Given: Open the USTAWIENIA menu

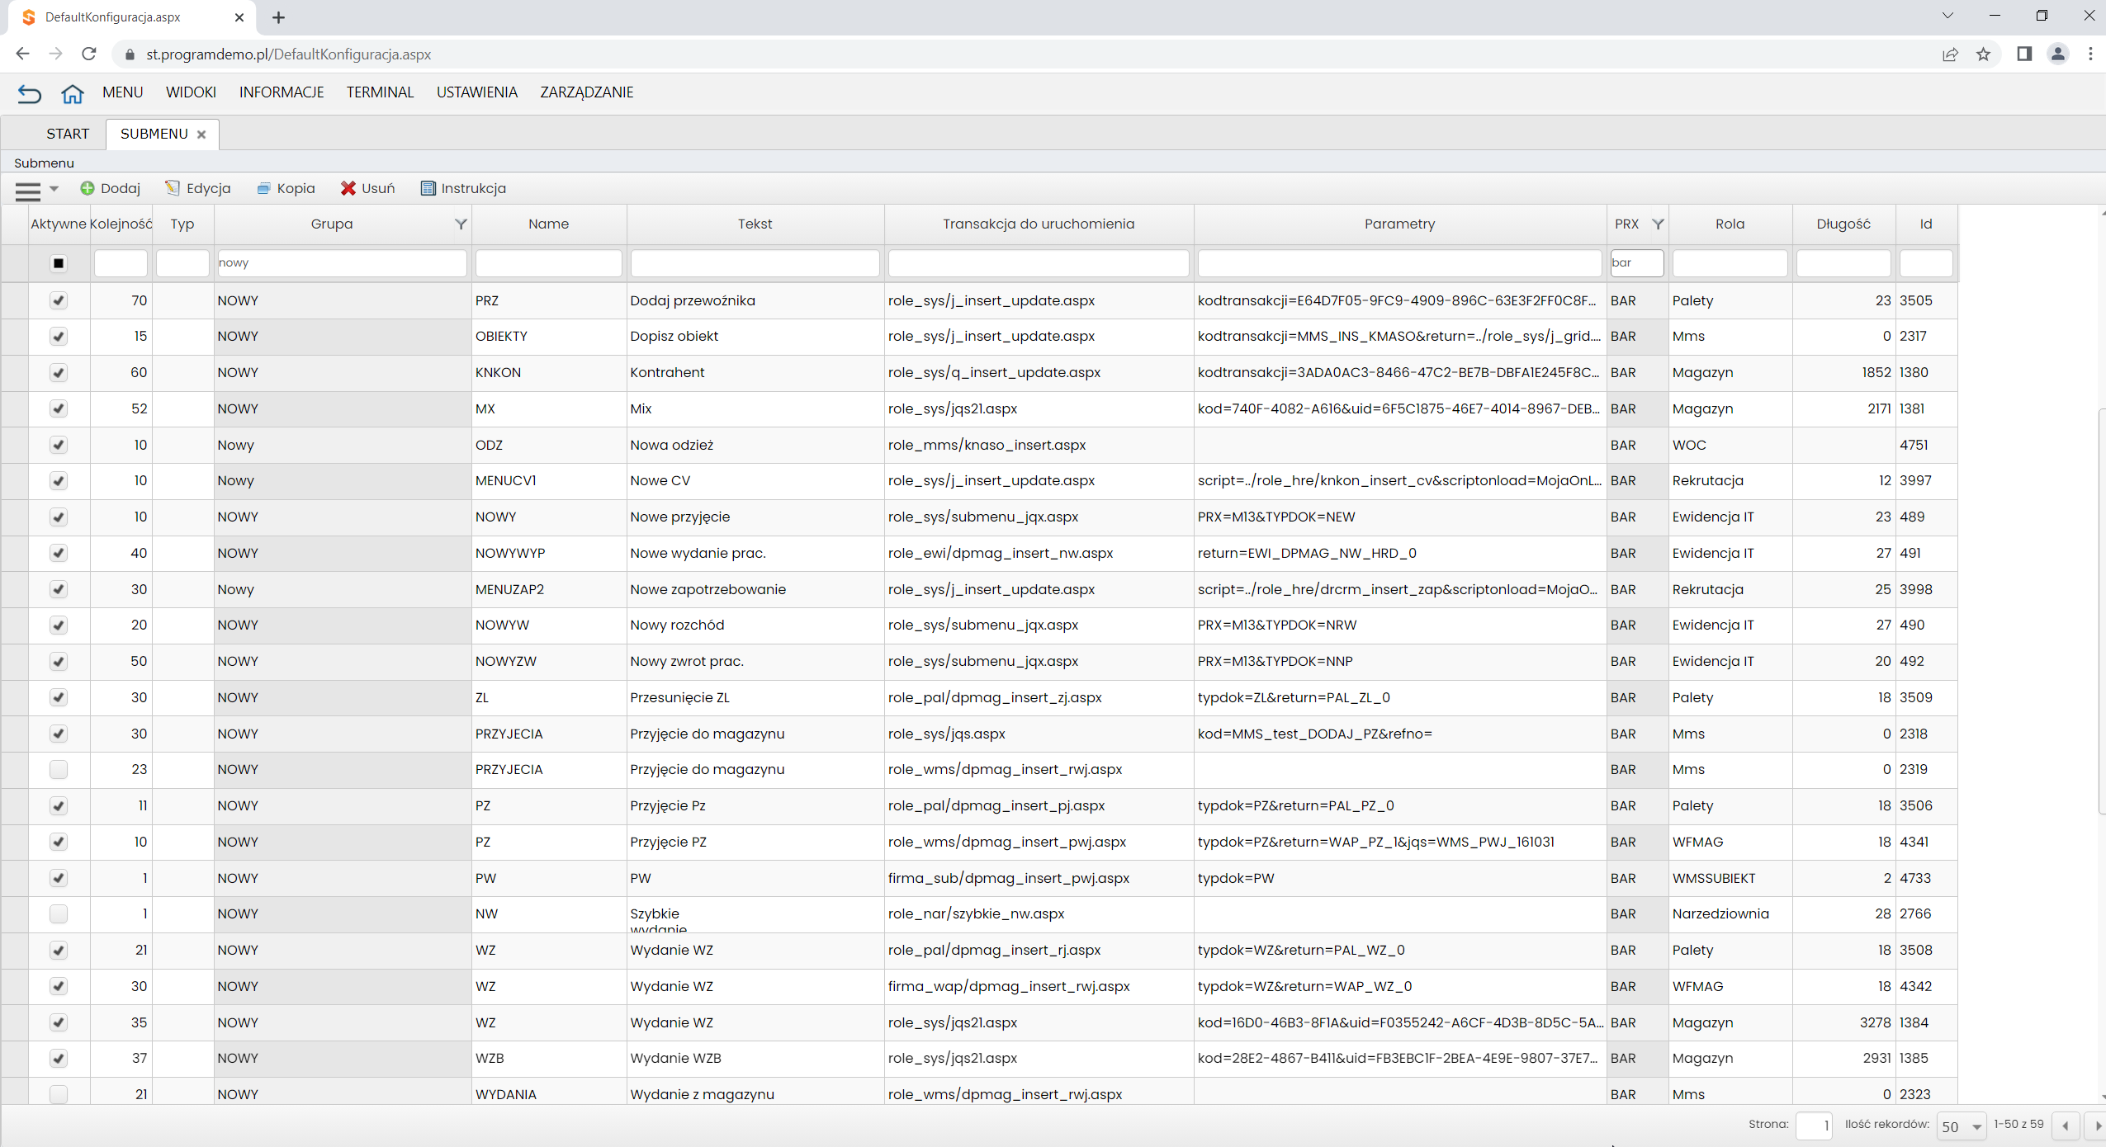Looking at the screenshot, I should pyautogui.click(x=476, y=92).
